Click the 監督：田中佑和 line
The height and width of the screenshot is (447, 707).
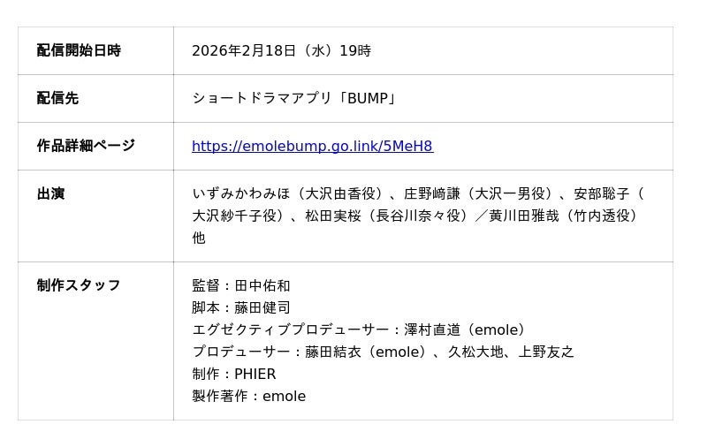click(x=241, y=285)
